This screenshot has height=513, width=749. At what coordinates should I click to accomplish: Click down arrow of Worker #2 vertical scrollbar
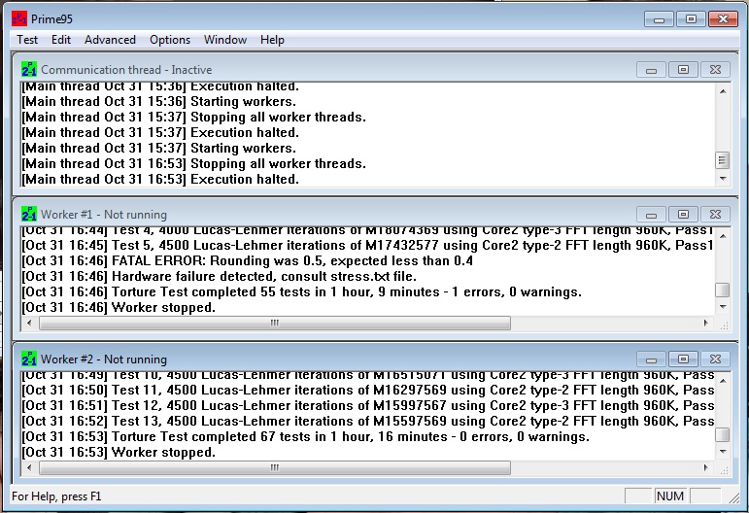coord(723,452)
